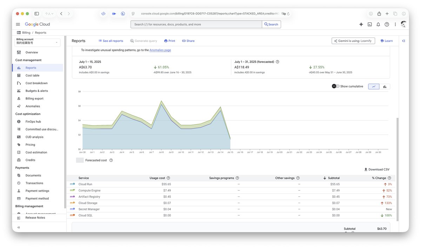Click the Share button
Screen dimensions: 421x248
pos(188,41)
